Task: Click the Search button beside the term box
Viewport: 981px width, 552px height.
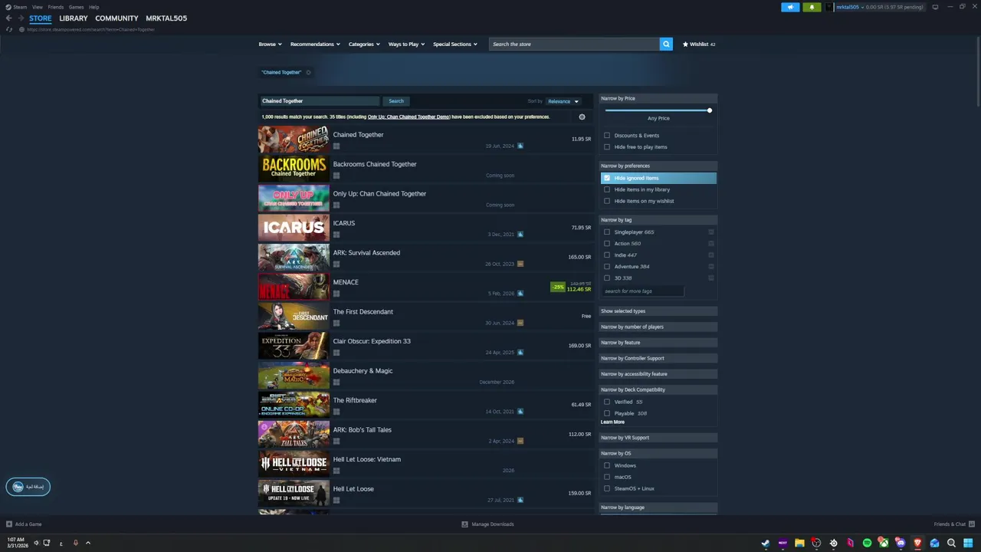Action: (396, 101)
